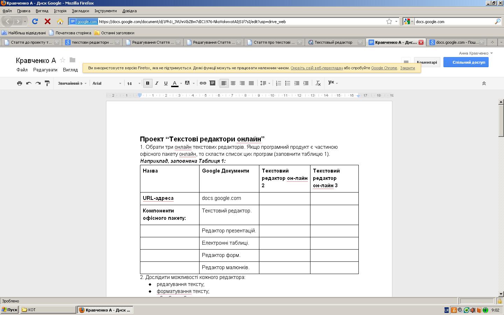This screenshot has width=504, height=315.
Task: Click the Оновіть свій веб-переглядач link
Action: point(316,68)
